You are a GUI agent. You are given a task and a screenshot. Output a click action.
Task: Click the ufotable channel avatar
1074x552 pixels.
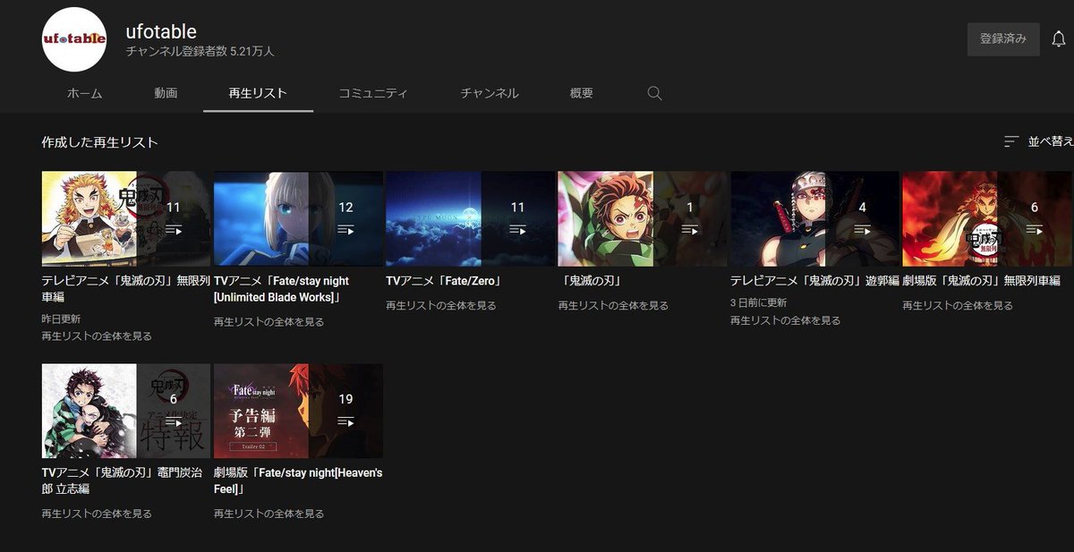coord(74,40)
